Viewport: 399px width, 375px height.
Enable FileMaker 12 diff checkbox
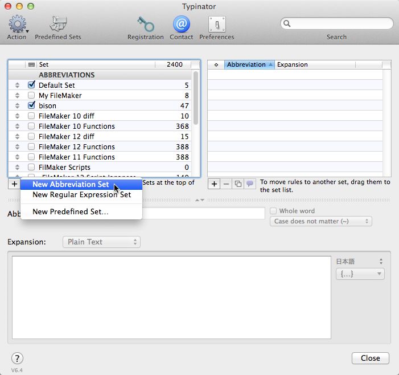[x=31, y=136]
